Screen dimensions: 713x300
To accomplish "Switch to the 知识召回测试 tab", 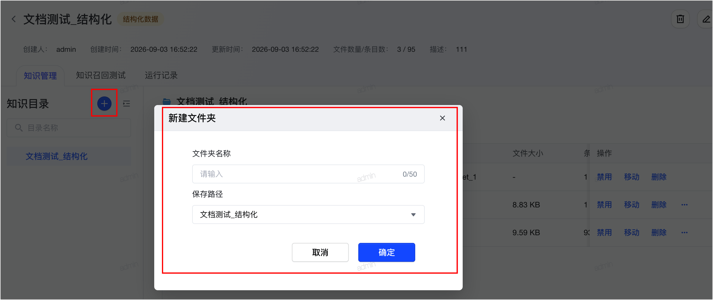I will pyautogui.click(x=101, y=75).
